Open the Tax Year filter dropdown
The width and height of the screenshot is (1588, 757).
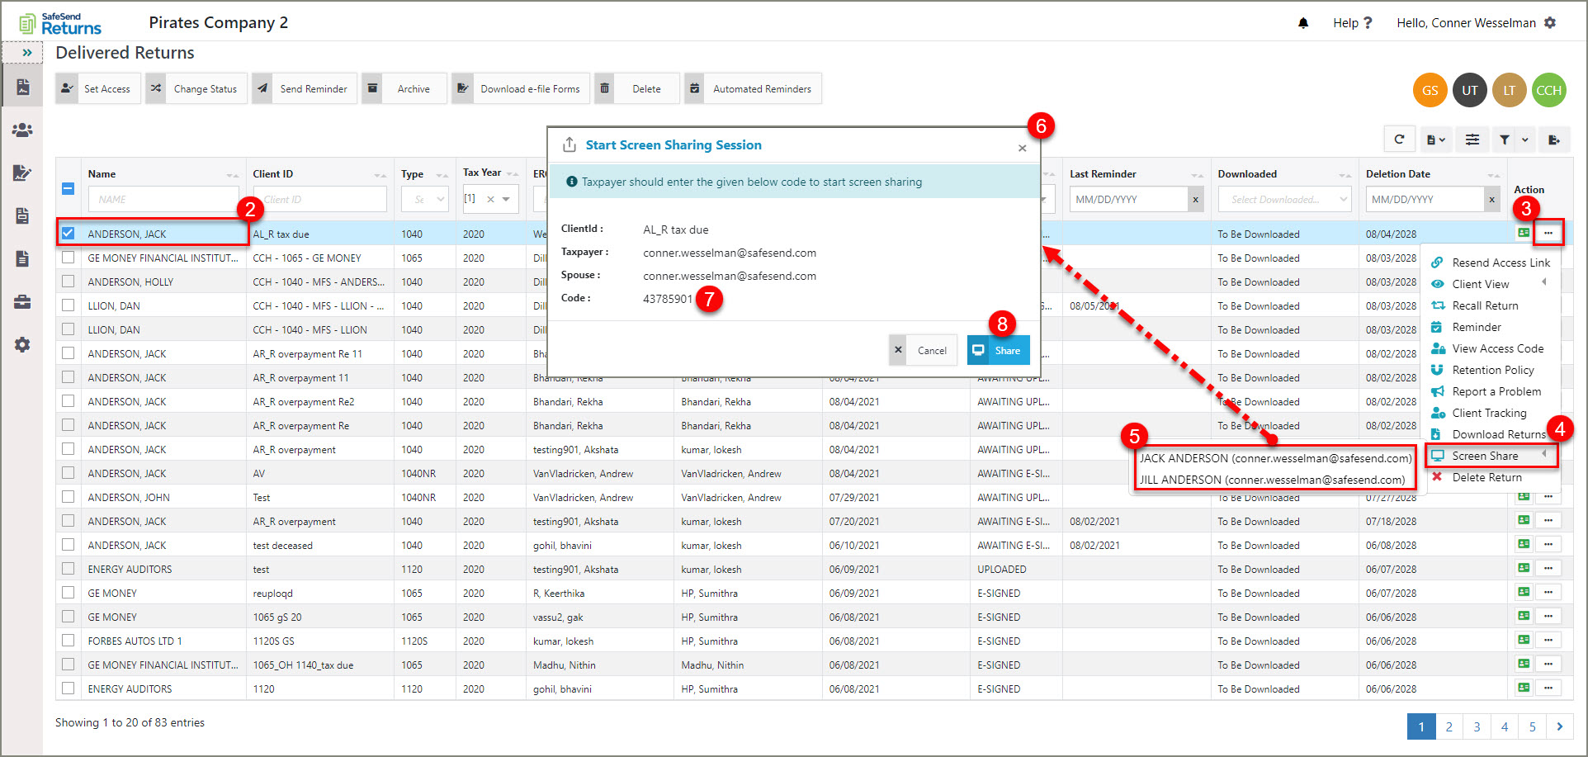click(506, 199)
